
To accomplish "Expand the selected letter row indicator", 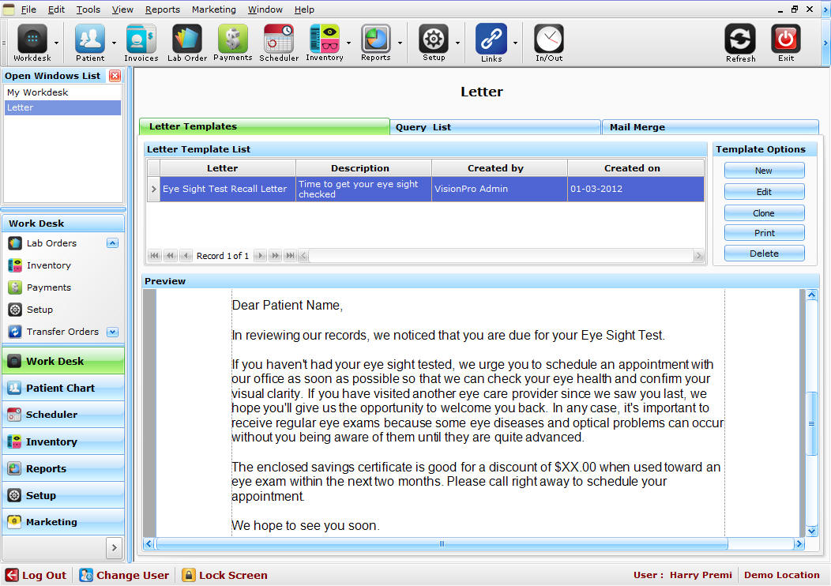I will pyautogui.click(x=153, y=190).
